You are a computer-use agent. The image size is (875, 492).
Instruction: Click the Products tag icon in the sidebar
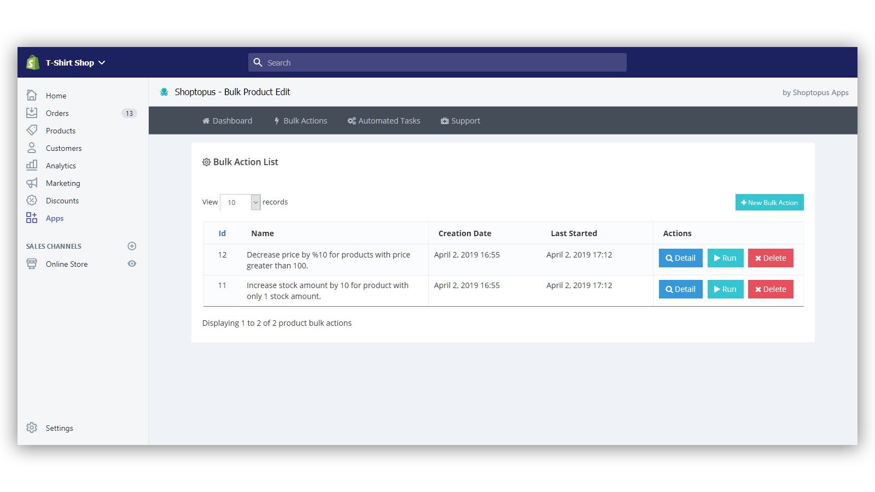[x=32, y=131]
